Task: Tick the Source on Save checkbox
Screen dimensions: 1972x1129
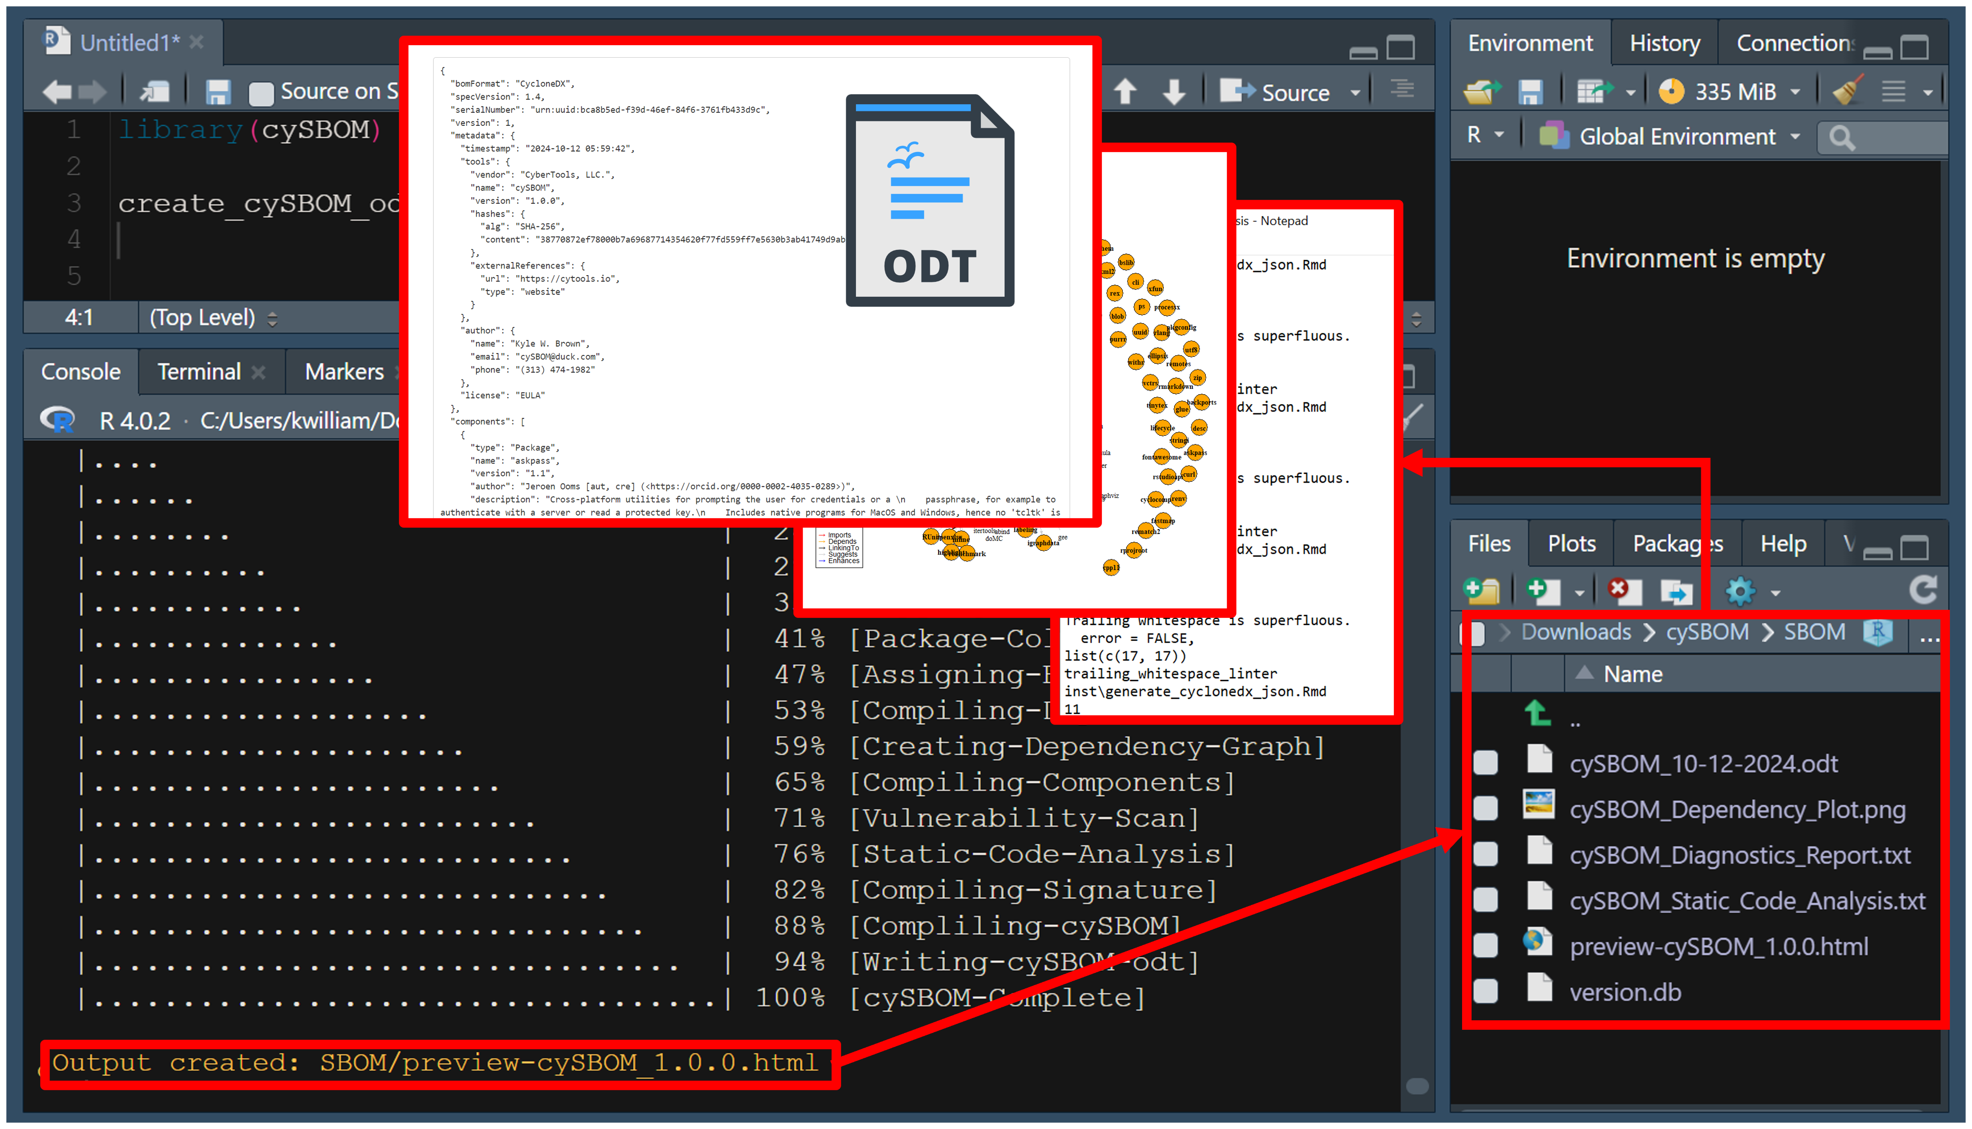Action: click(261, 93)
